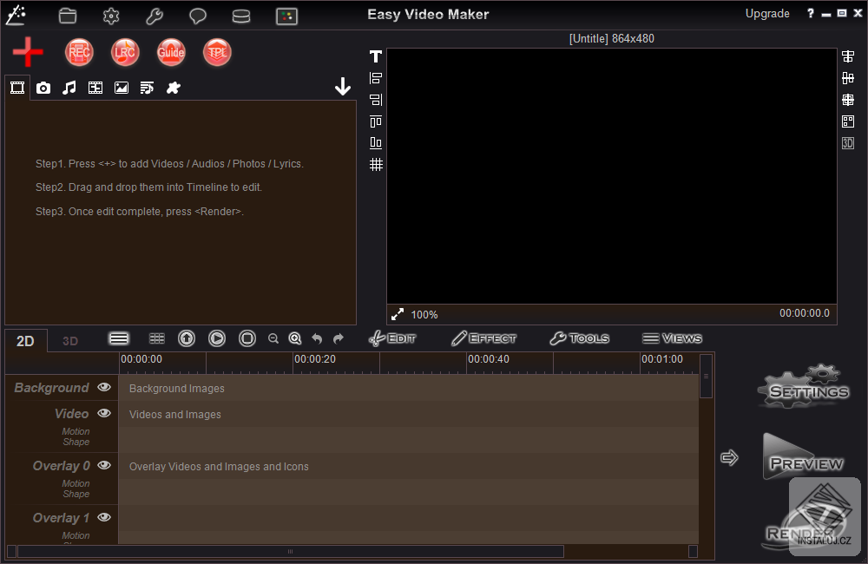Play the timeline
The image size is (868, 564).
[217, 338]
